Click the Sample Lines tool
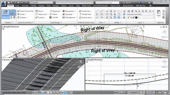170x95 pixels. (x=85, y=14)
